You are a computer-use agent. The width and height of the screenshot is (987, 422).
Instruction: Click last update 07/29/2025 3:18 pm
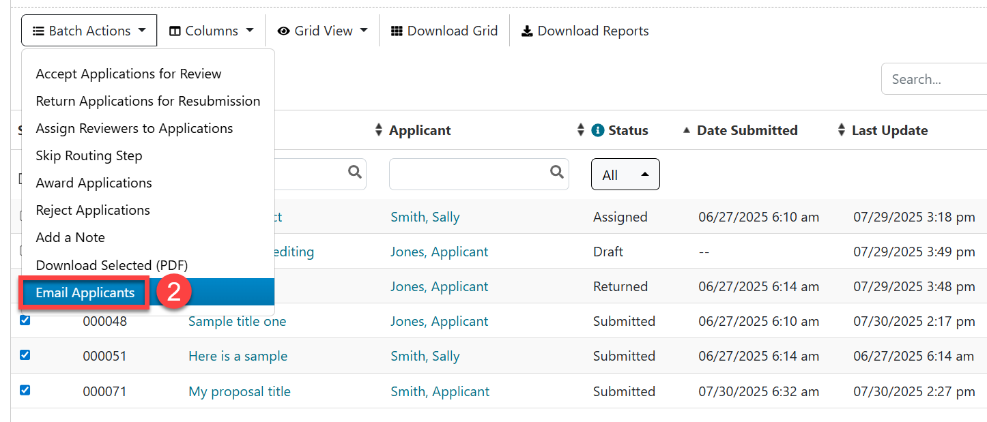click(x=915, y=217)
